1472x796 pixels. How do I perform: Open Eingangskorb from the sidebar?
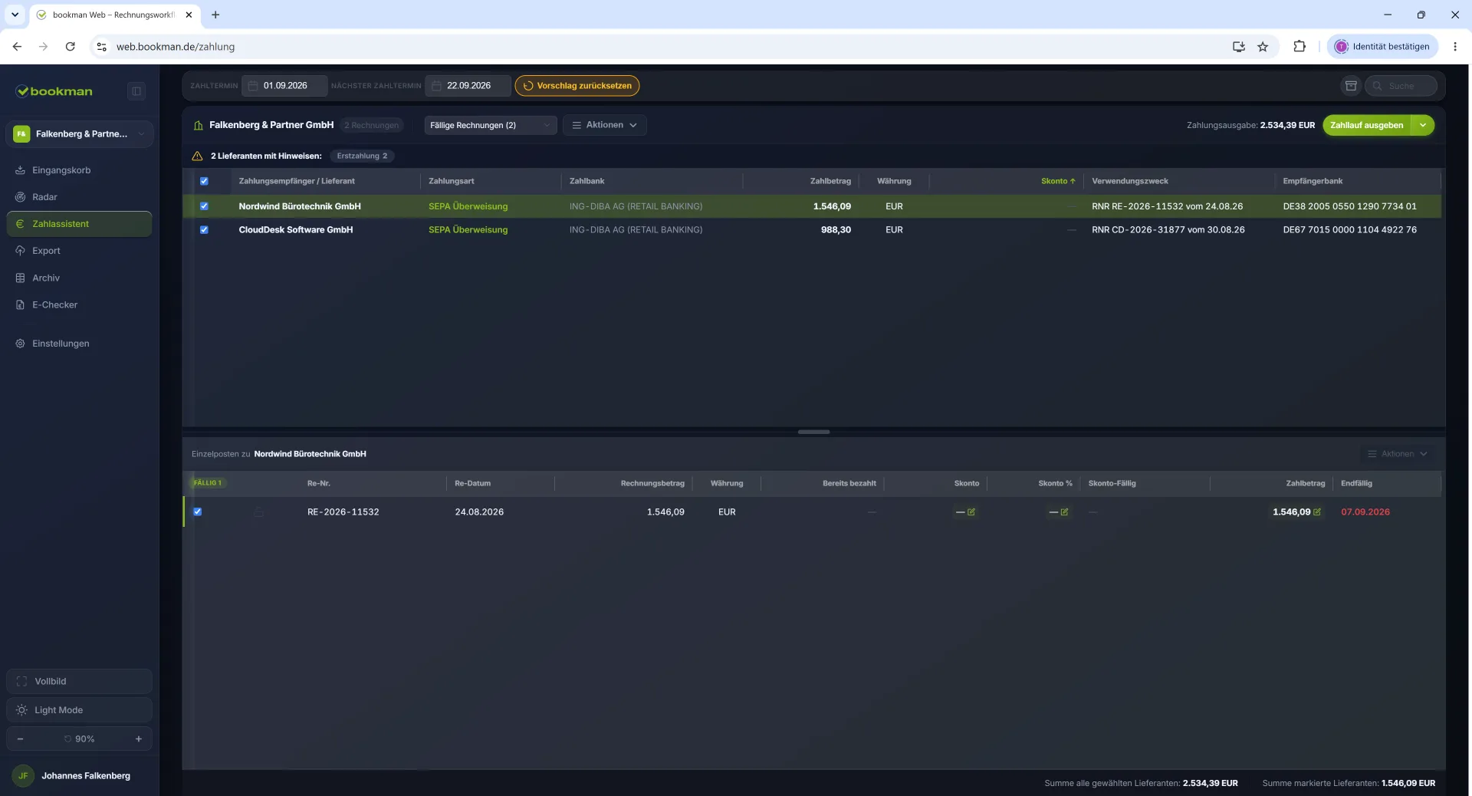79,170
